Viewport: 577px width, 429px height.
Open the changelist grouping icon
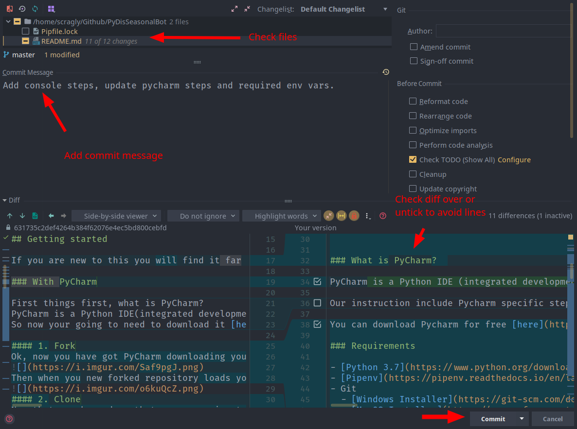51,8
